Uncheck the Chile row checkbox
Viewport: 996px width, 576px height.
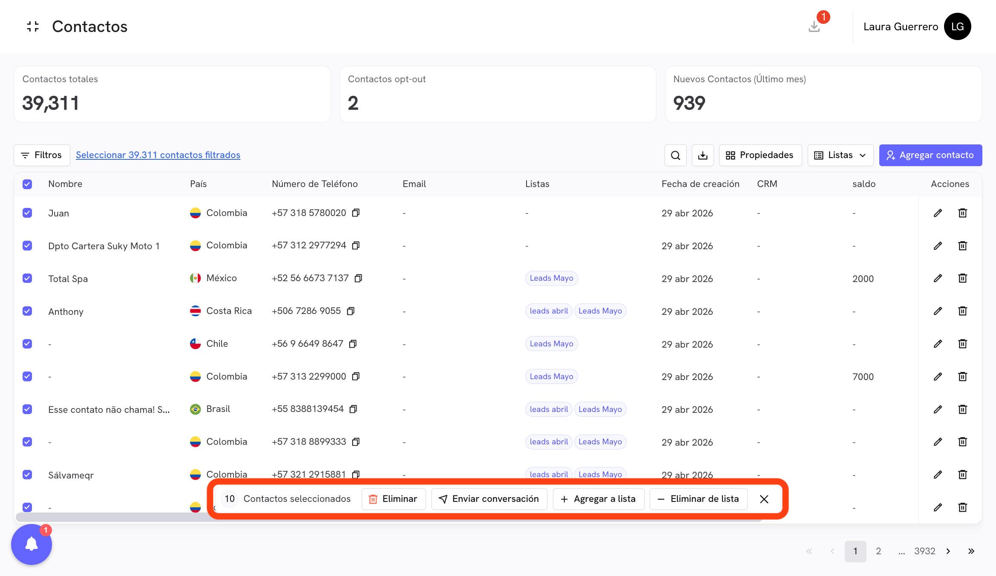pos(27,344)
